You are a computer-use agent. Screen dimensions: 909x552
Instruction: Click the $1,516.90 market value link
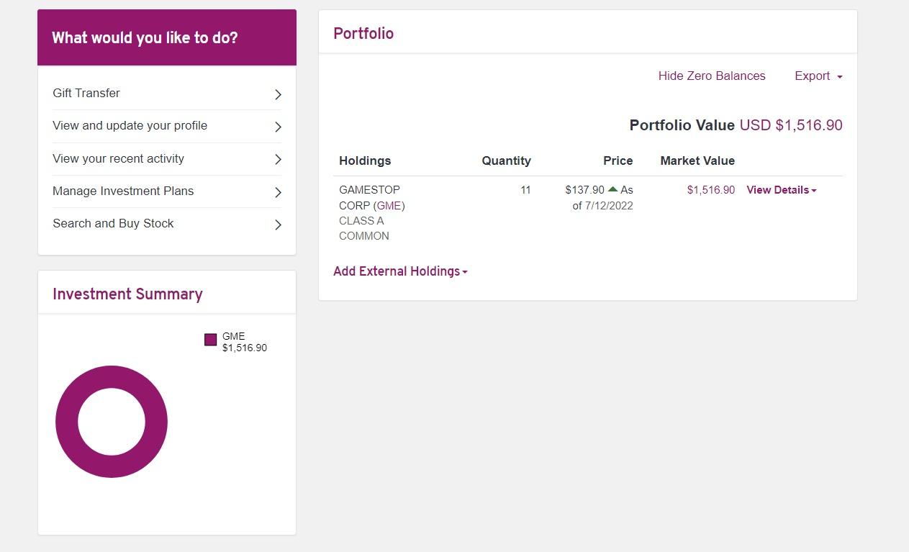coord(710,190)
